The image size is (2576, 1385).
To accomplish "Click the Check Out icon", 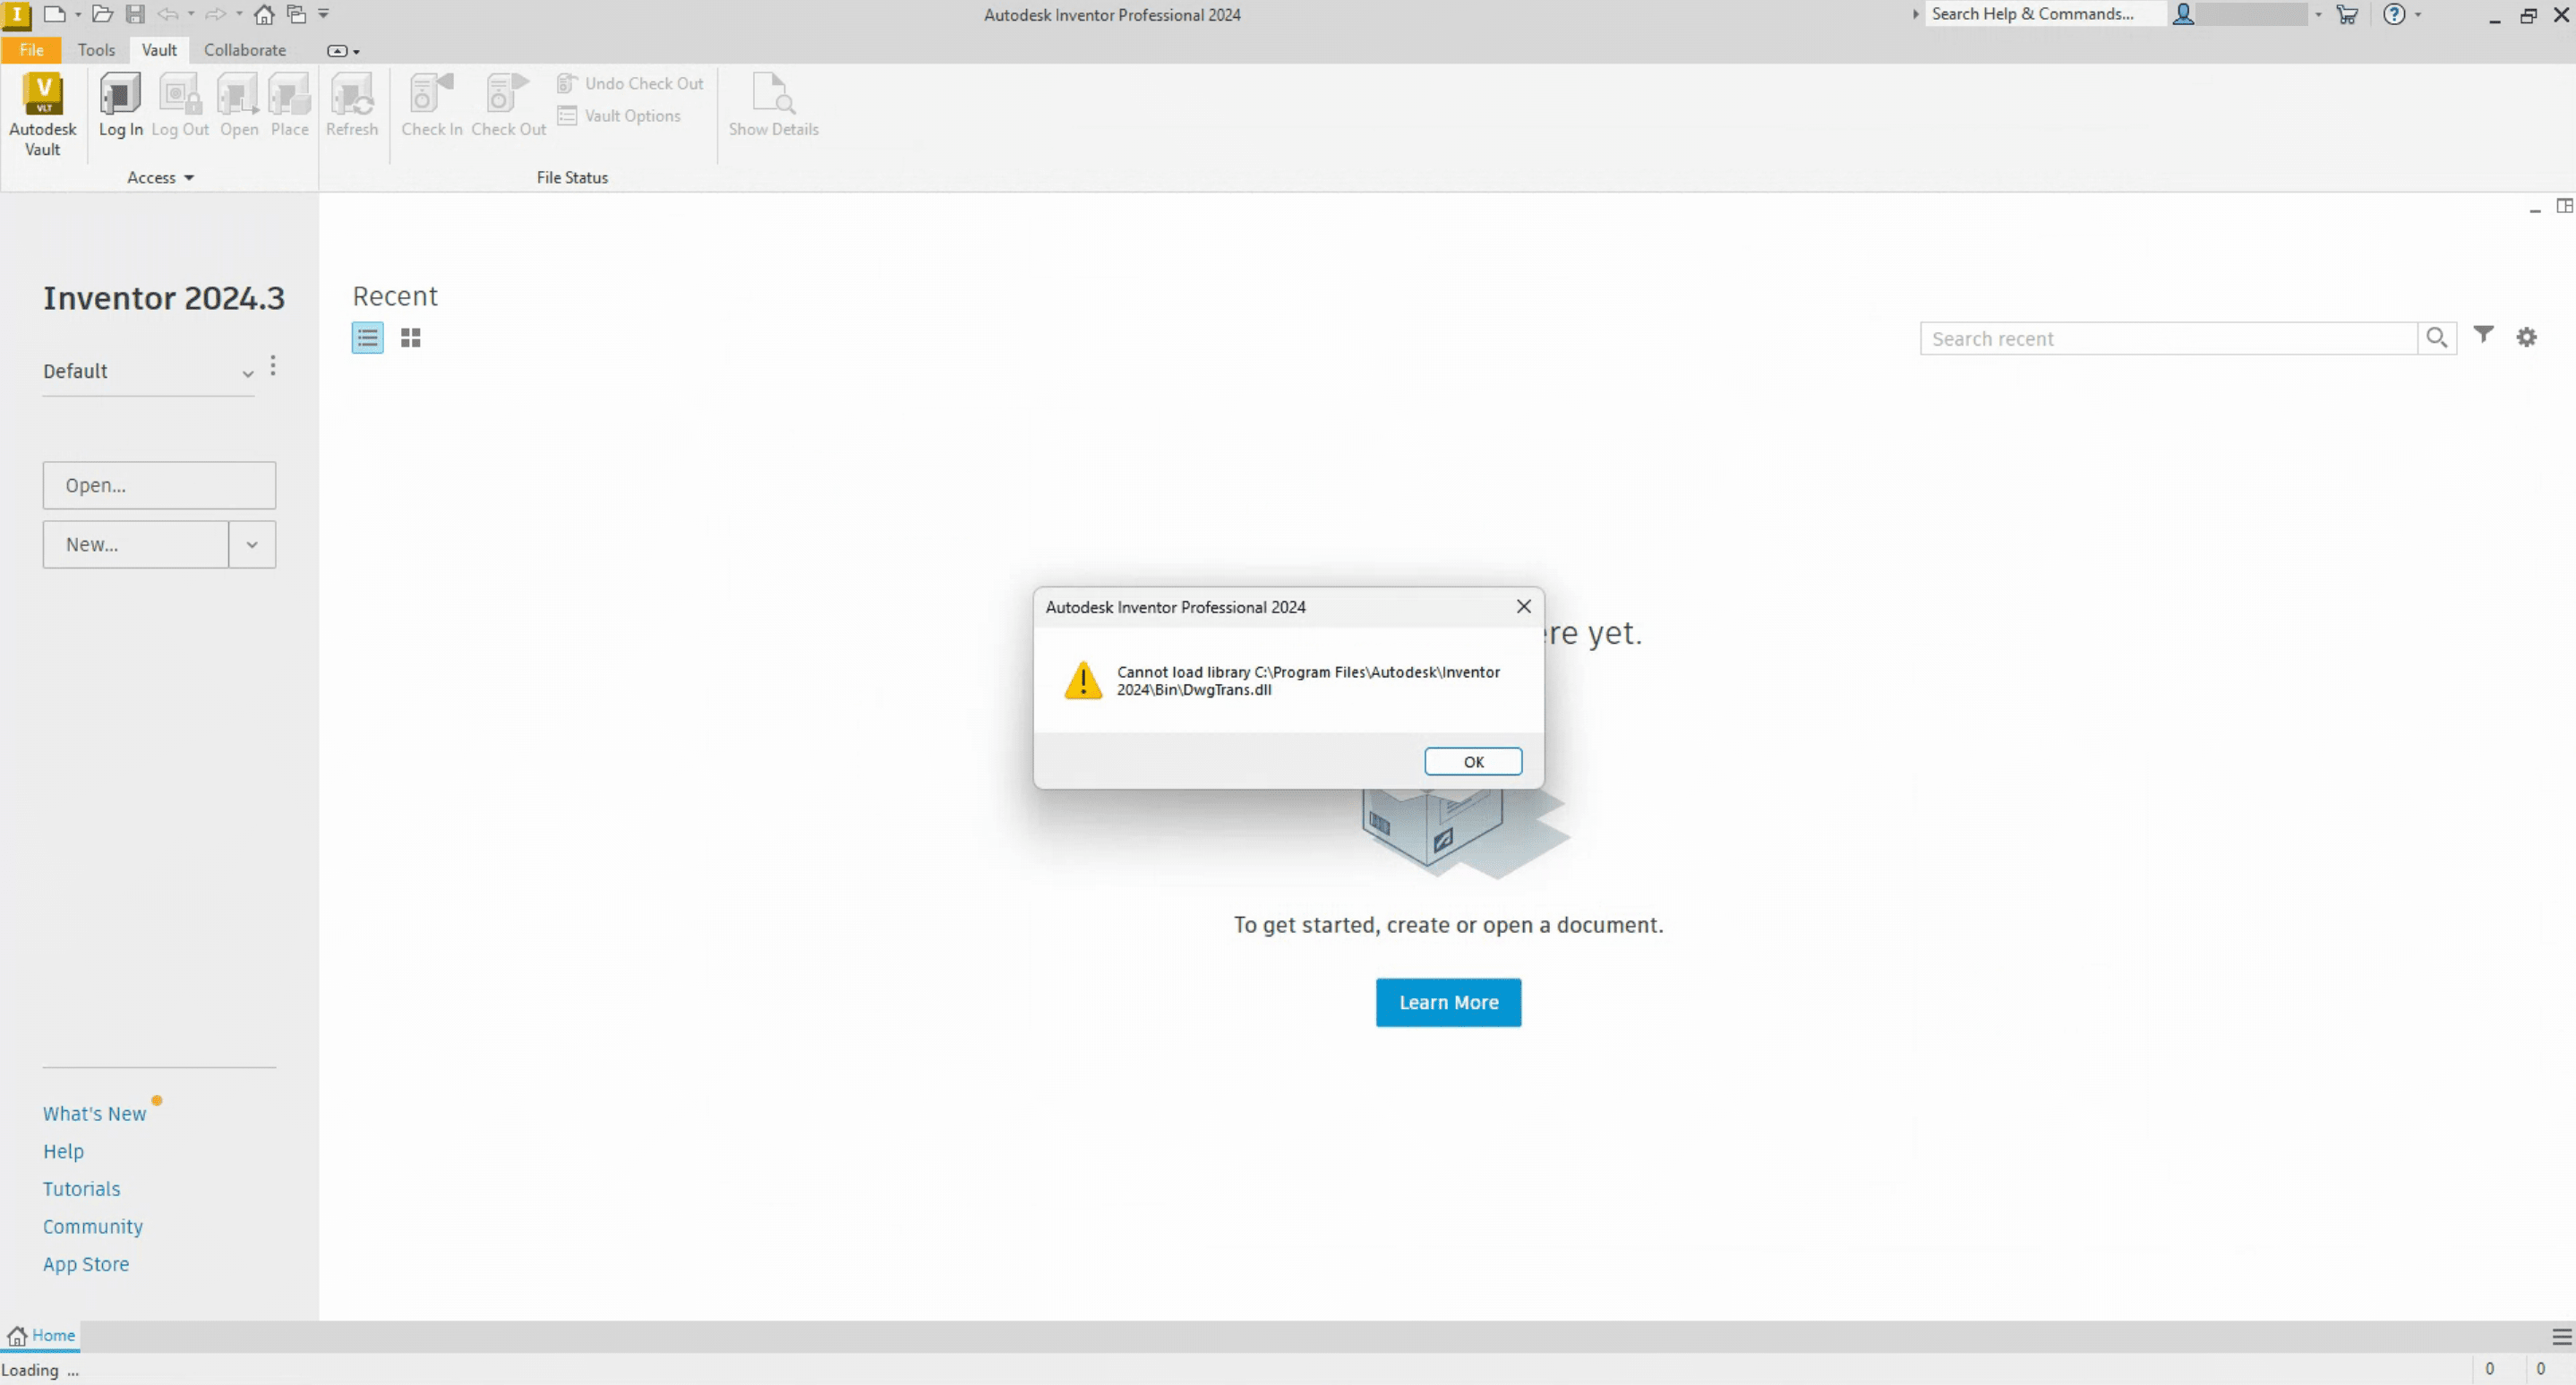I will 508,93.
